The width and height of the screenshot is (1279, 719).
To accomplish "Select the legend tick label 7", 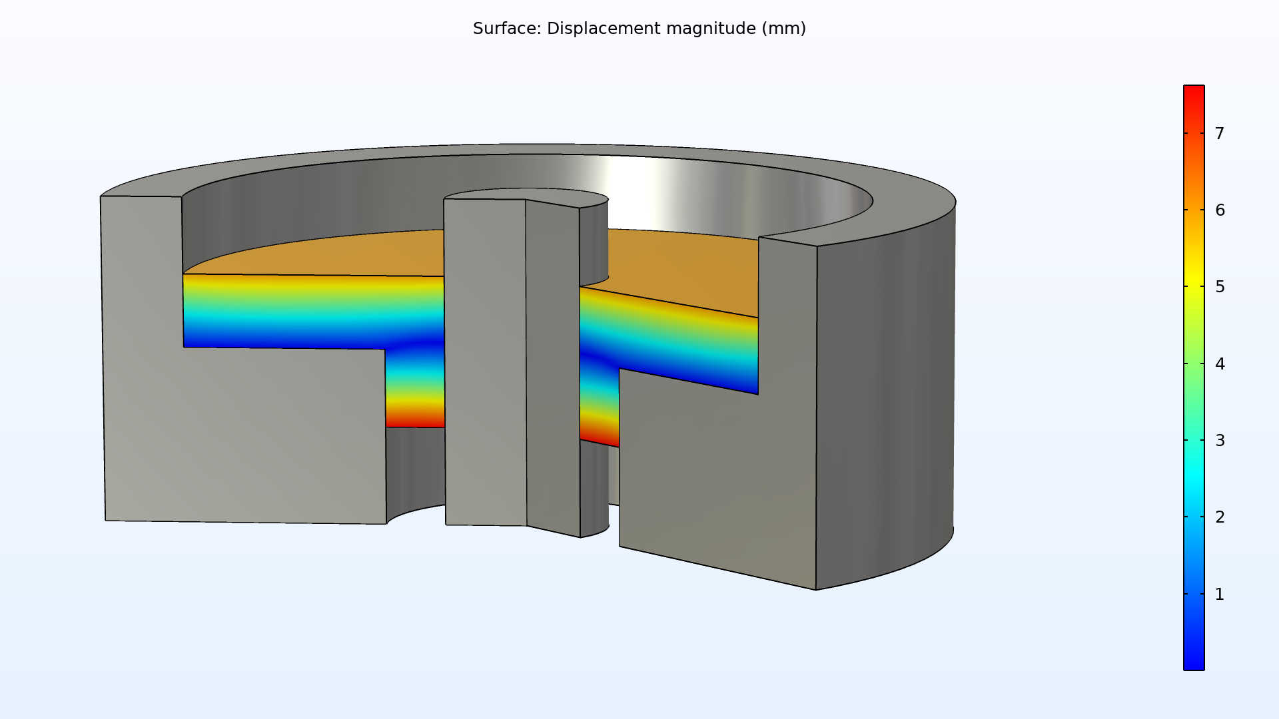I will click(x=1219, y=134).
